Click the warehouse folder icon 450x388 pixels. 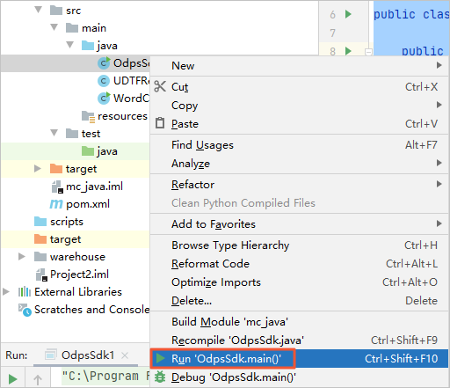(x=40, y=257)
